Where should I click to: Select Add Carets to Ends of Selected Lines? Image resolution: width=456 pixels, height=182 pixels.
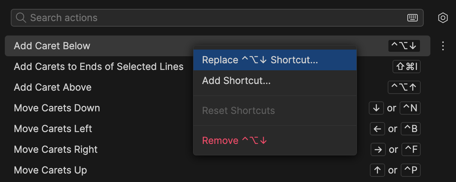(98, 67)
